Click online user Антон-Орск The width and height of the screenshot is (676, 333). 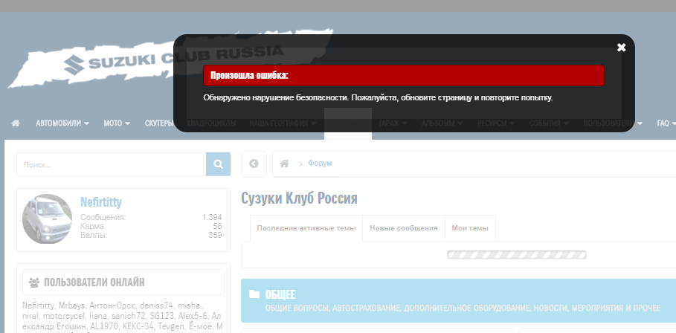coord(112,305)
